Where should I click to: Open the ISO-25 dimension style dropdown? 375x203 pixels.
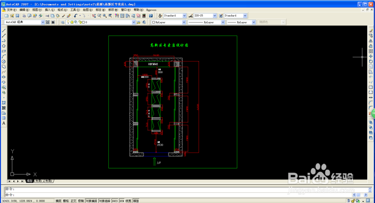coord(214,16)
